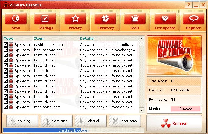Click Remove to delete selected items
208x134 pixels.
pos(174,124)
